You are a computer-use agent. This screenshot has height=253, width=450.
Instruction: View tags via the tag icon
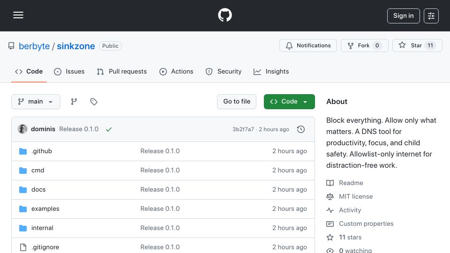point(94,102)
